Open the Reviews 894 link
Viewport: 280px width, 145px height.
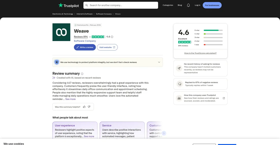tap(81, 37)
